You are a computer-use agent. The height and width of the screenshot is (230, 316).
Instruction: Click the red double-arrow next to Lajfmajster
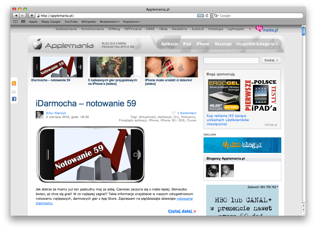click(250, 29)
